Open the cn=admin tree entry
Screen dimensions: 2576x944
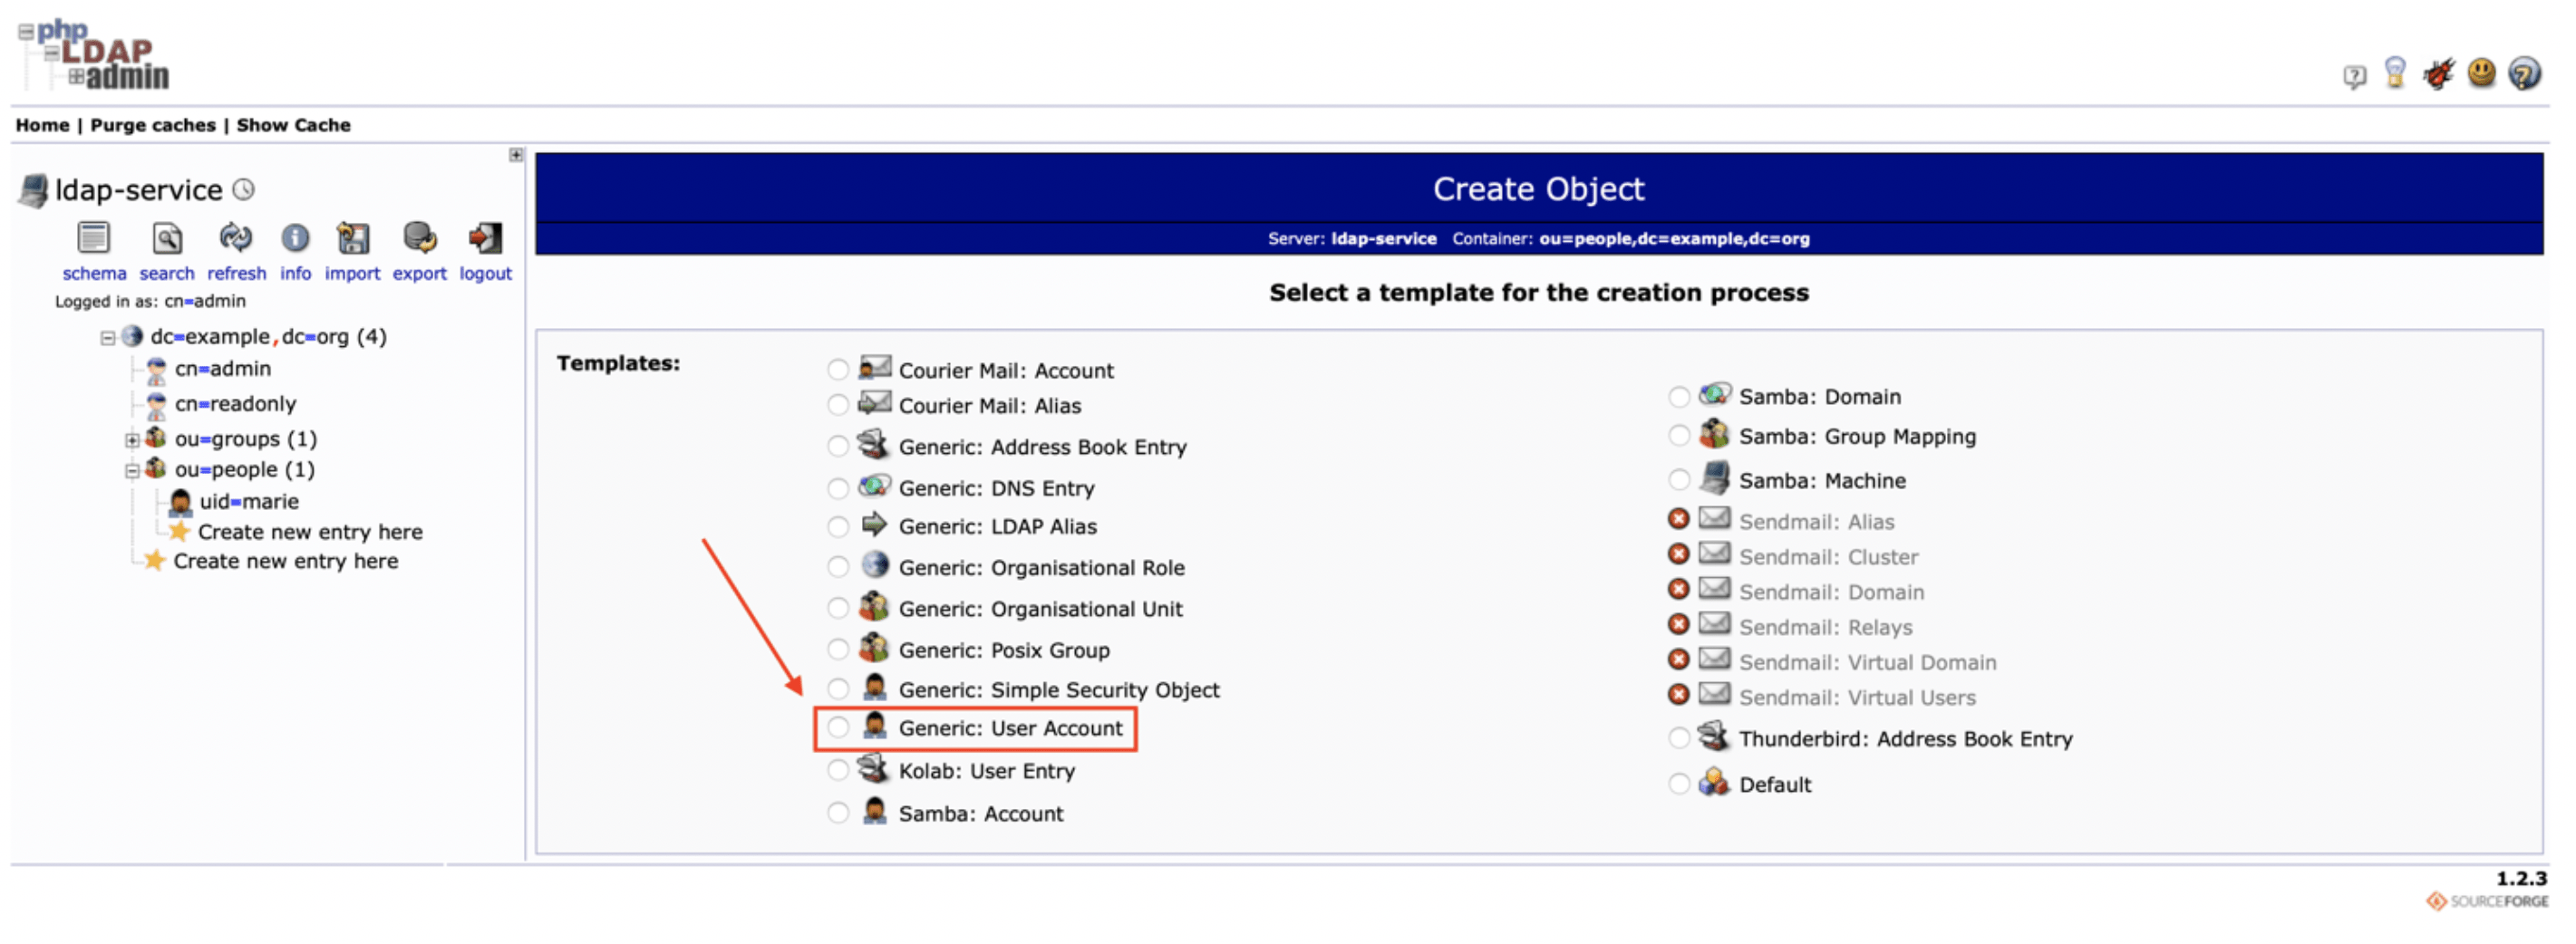click(x=223, y=369)
